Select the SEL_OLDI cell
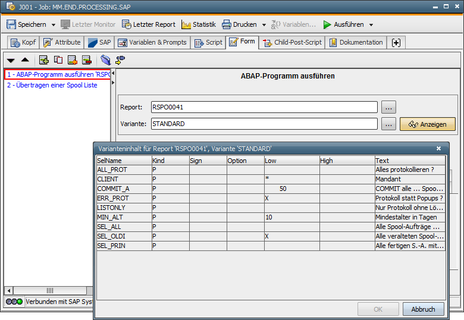Viewport: 464px width, 320px height. 124,236
